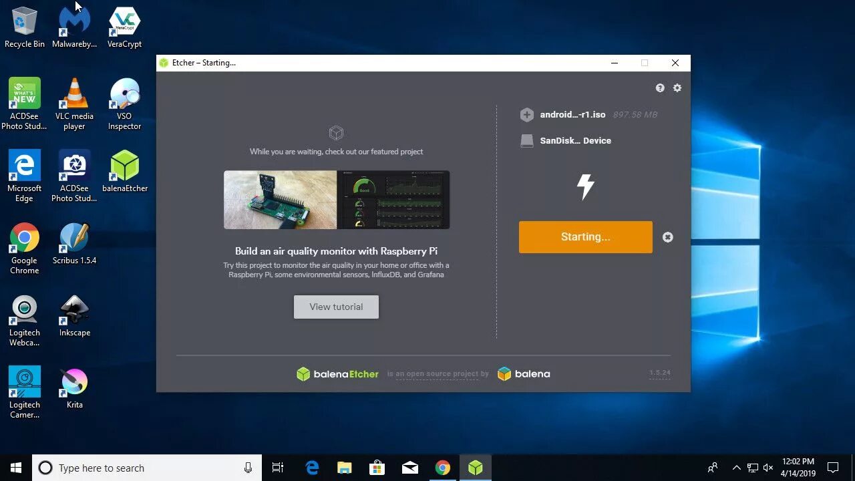The image size is (855, 481).
Task: Open the People icon in system tray
Action: click(713, 468)
